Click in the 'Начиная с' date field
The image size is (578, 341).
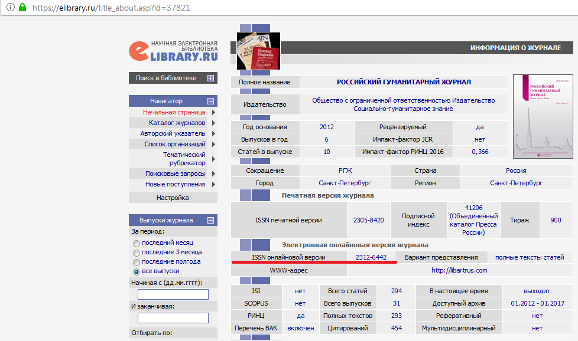173,294
